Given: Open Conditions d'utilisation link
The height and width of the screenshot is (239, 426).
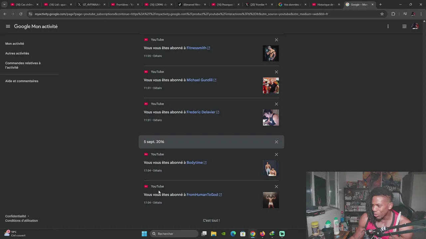Looking at the screenshot, I should click(22, 221).
